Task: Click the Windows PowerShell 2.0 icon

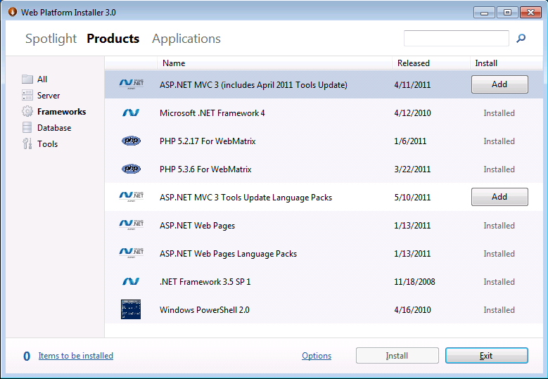Action: coord(131,309)
